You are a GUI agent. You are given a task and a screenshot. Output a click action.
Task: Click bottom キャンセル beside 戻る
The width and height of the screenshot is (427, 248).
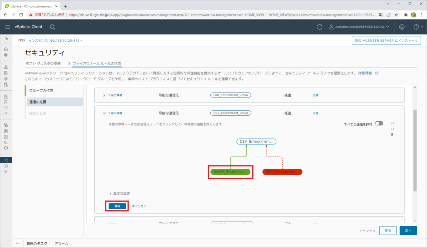click(x=368, y=231)
